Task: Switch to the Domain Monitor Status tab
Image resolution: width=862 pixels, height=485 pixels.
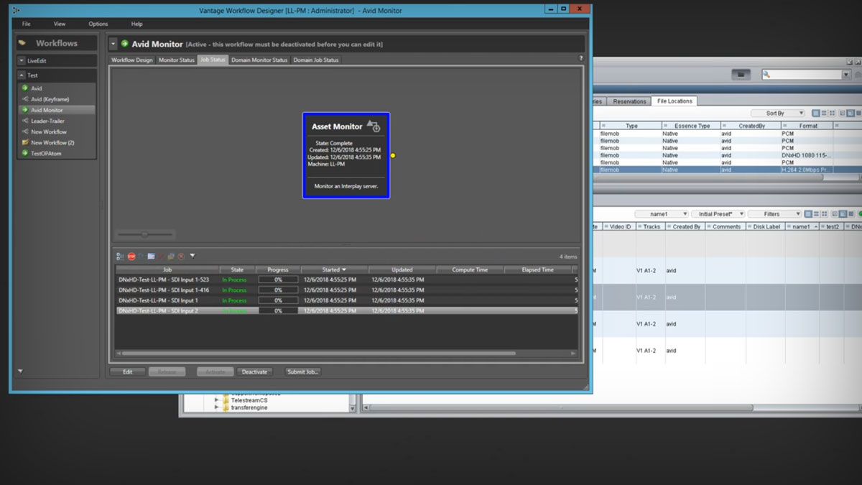Action: 259,60
